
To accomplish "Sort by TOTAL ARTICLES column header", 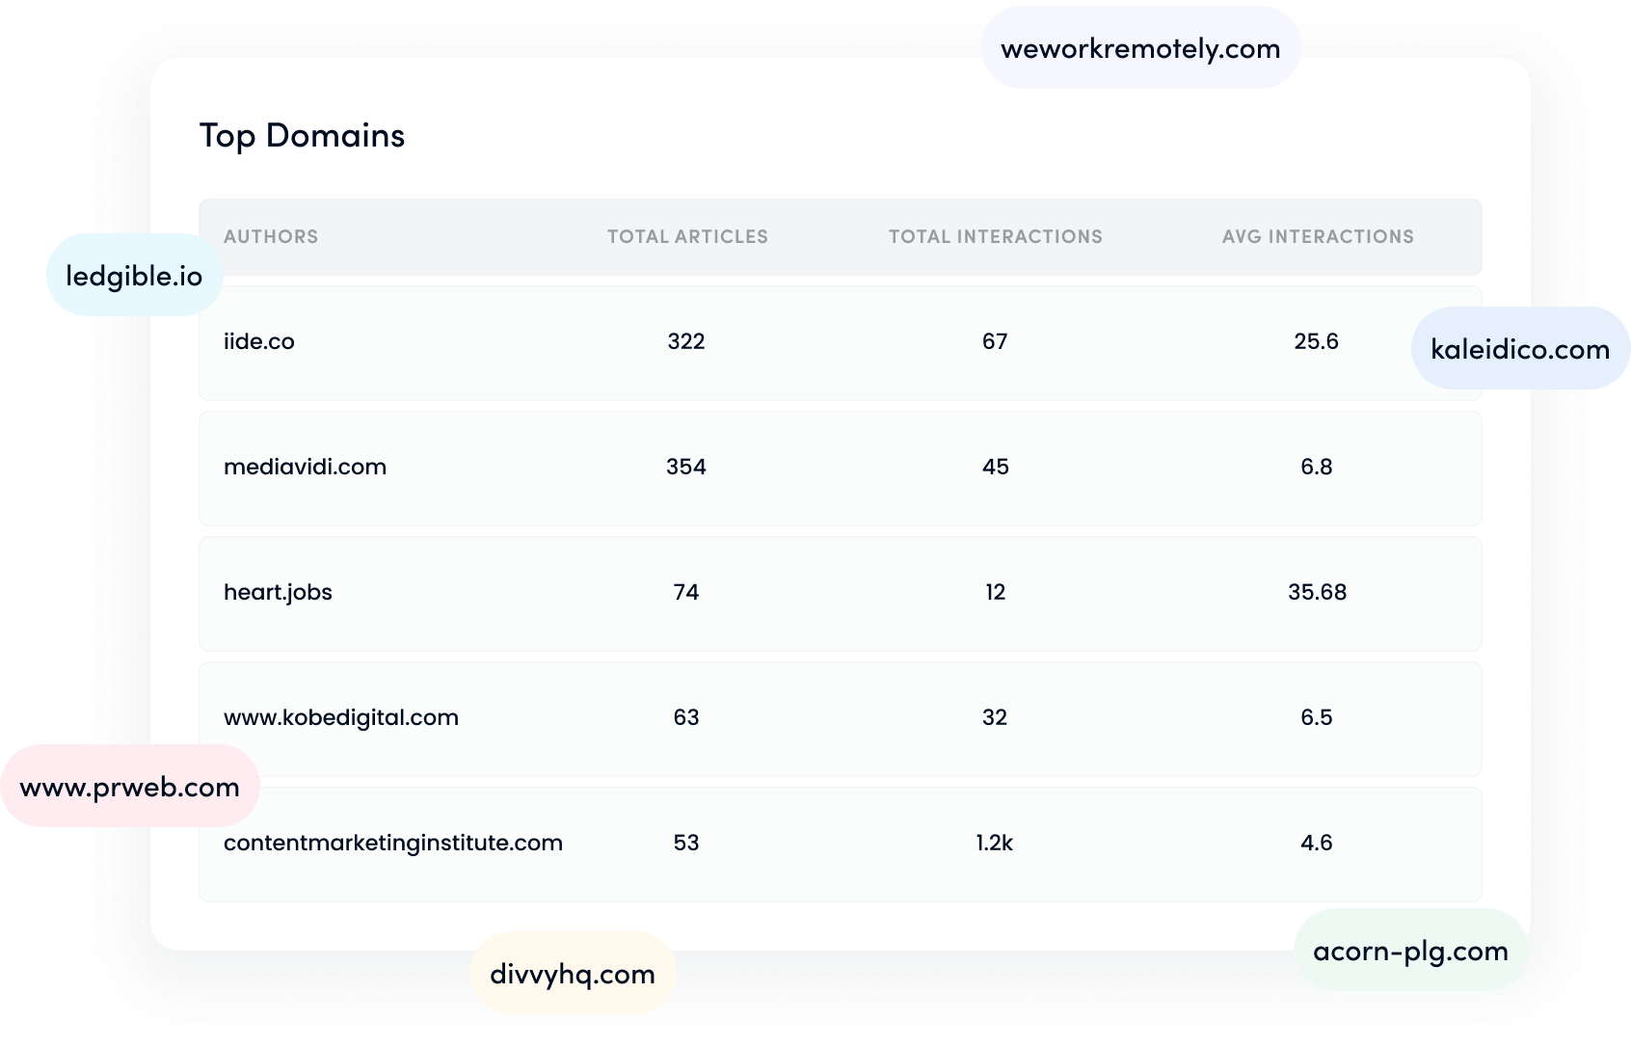I will 687,236.
